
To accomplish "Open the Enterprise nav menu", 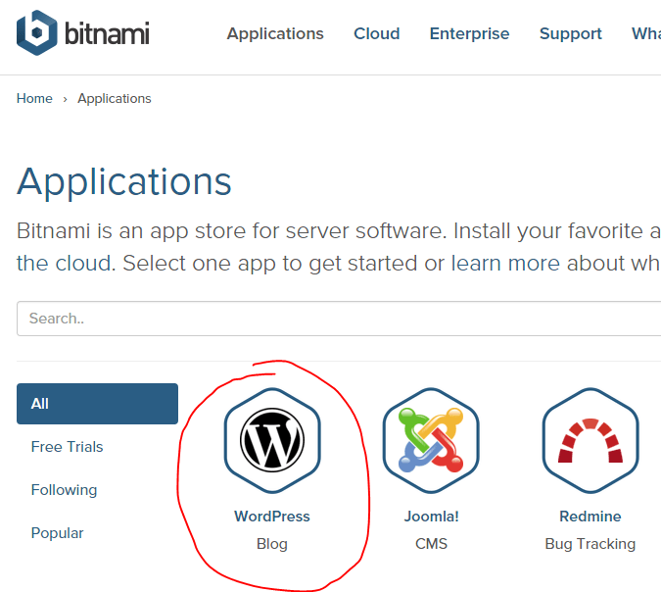I will pyautogui.click(x=469, y=33).
